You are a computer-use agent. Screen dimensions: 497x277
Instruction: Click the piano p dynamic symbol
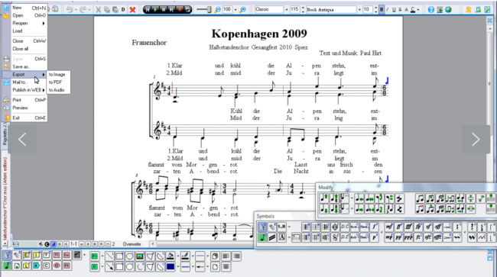375,237
